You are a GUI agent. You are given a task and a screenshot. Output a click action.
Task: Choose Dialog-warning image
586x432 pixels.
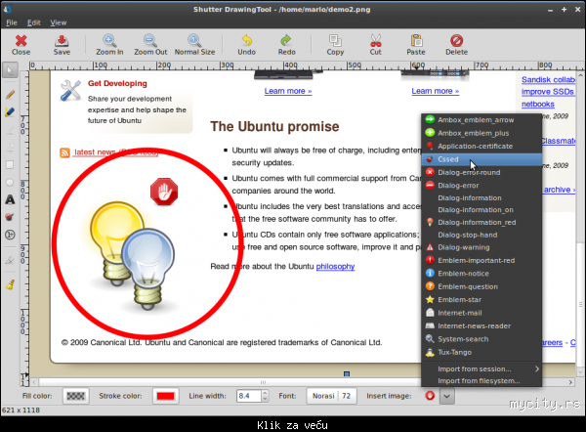click(481, 247)
